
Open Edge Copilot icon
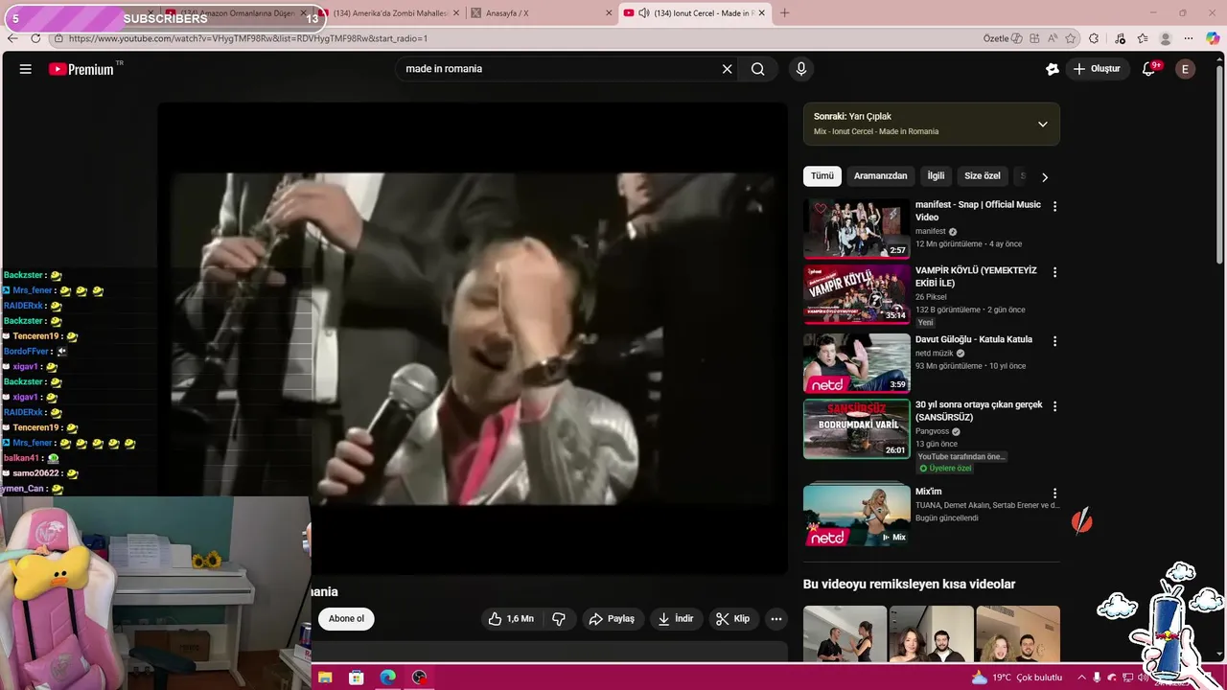coord(1213,38)
